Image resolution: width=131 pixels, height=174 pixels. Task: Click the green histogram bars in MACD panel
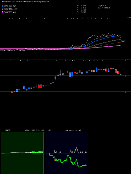[37, 152]
